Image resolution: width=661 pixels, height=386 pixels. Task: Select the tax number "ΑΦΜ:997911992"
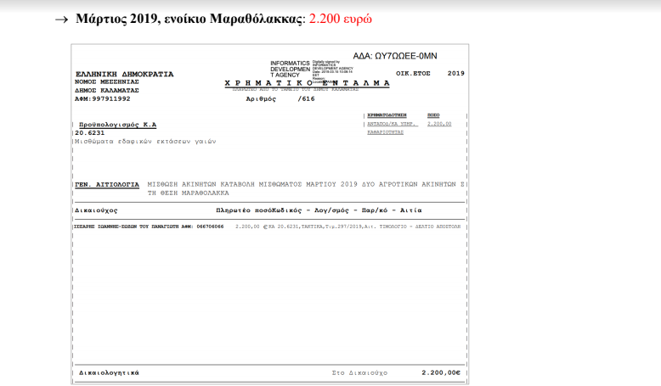tap(103, 99)
